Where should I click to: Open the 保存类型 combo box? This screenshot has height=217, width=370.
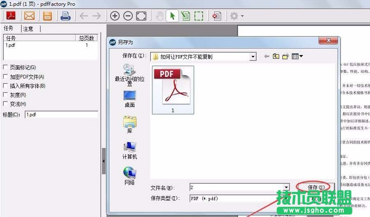click(240, 199)
